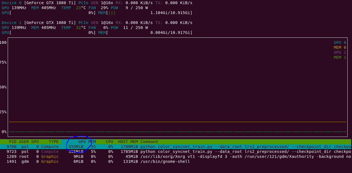The height and width of the screenshot is (173, 352).
Task: Click the /usr/bin/gnome-shell command text
Action: [x=165, y=161]
